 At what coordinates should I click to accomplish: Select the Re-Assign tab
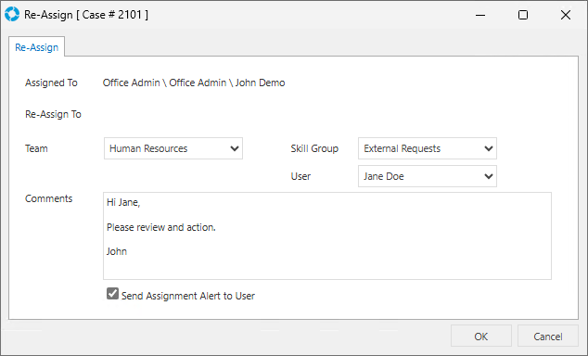point(37,47)
